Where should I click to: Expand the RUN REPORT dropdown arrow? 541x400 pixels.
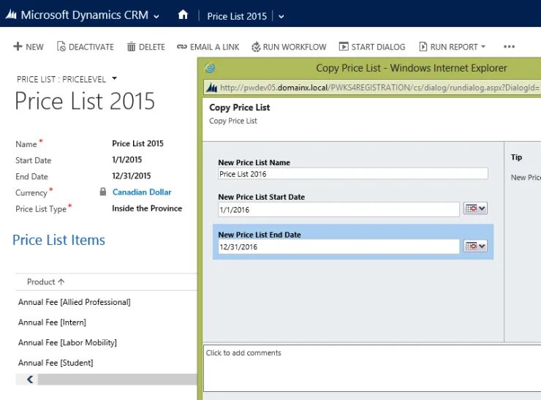[483, 46]
